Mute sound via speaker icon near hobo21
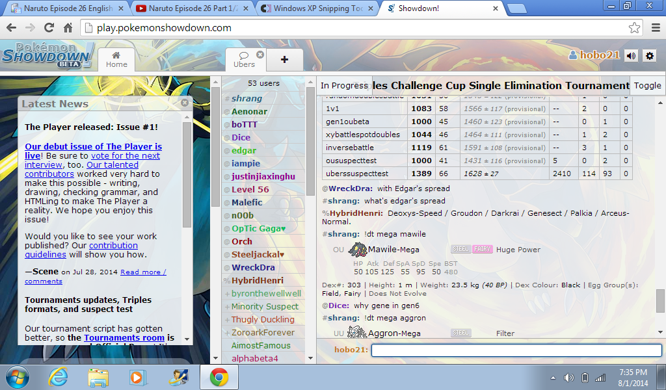This screenshot has height=390, width=666. (x=632, y=56)
